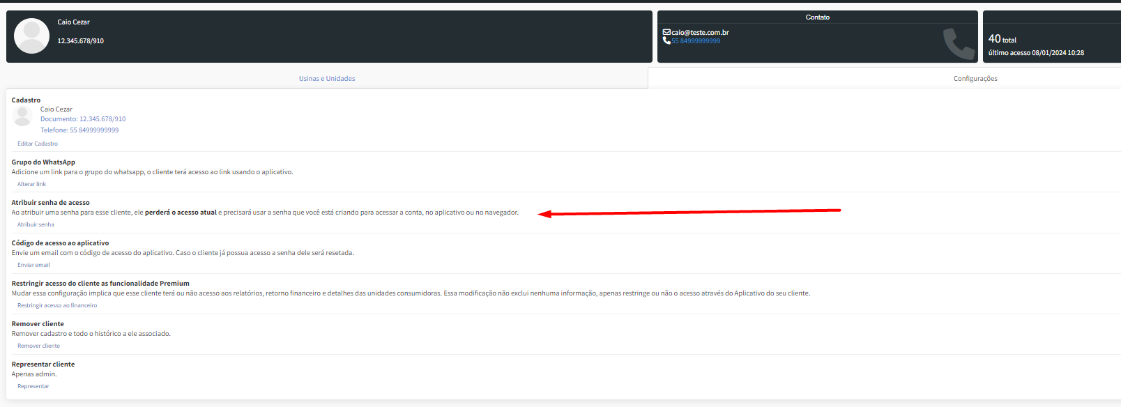This screenshot has height=407, width=1121.
Task: Click phone number 55 84999999999 in Contato
Action: pos(696,41)
